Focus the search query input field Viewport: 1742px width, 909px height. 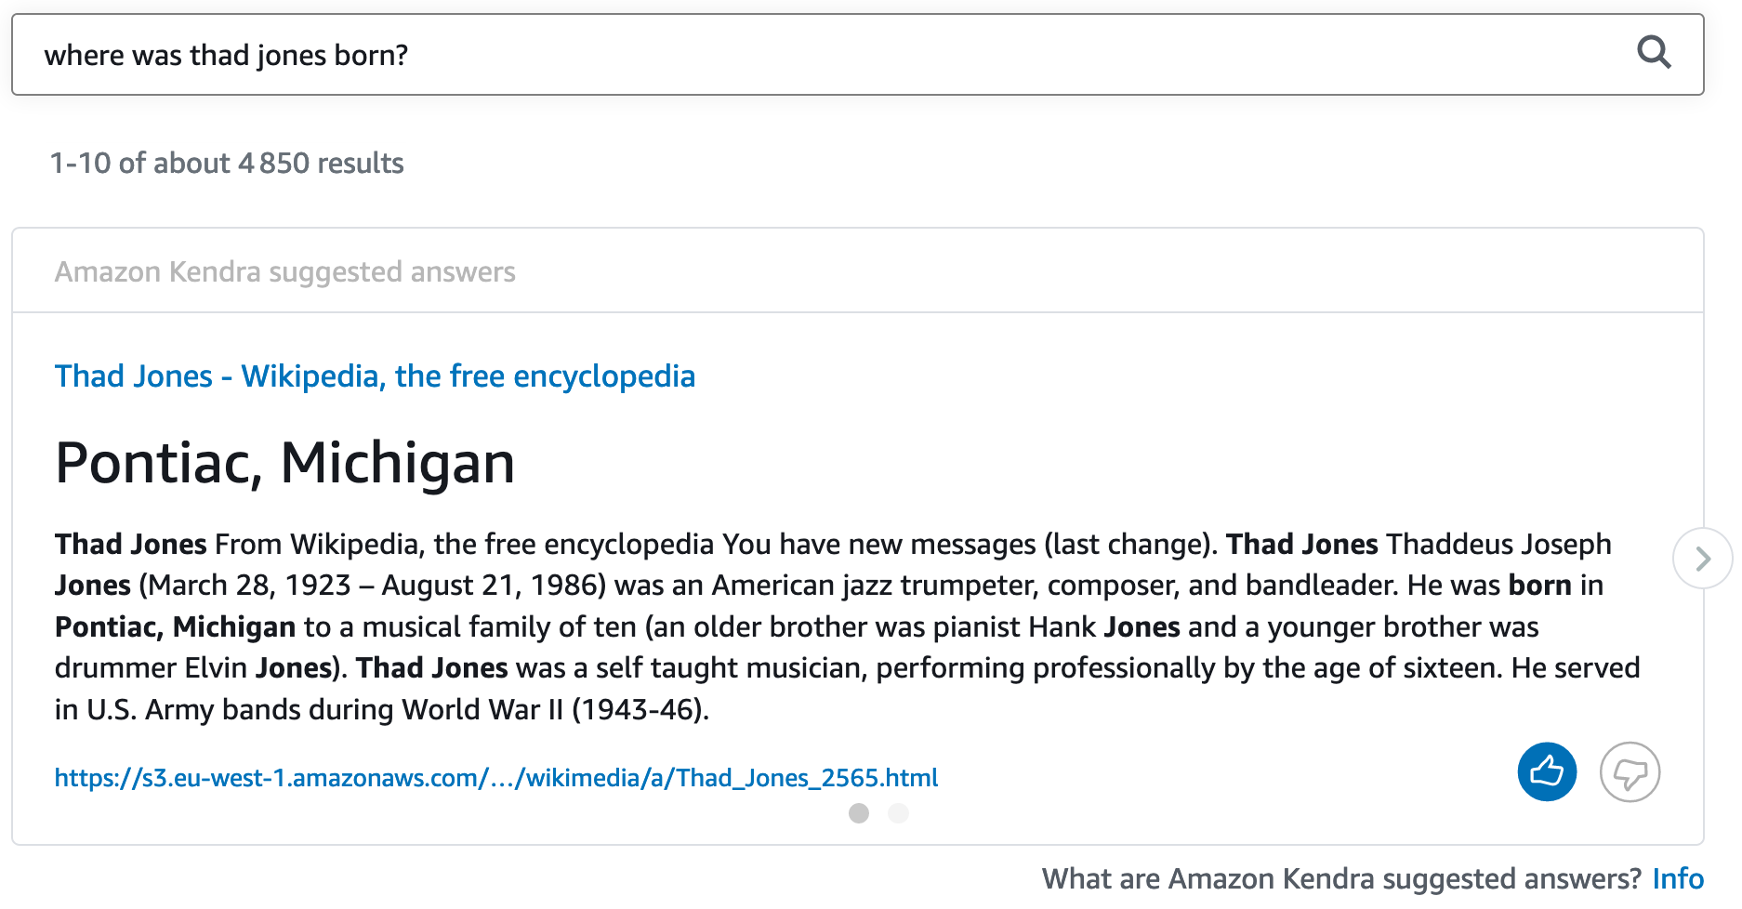pos(827,55)
